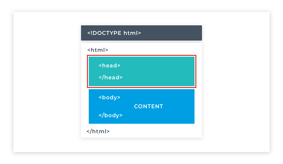This screenshot has width=283, height=164.
Task: Select the opening <html> tag text
Action: coord(98,50)
